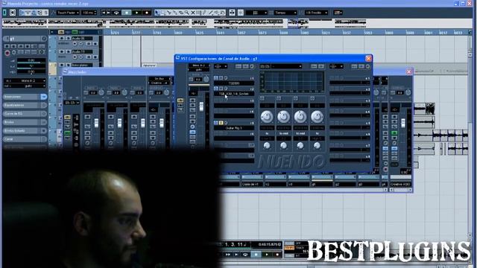Screen dimensions: 477x268
Task: Click Record in the bottom transport panel
Action: pos(277,255)
